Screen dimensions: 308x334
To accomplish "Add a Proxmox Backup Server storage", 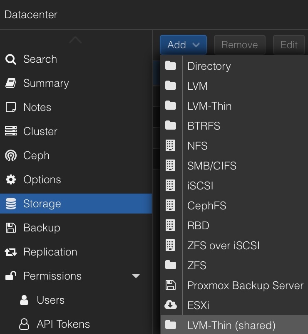I will coord(234,285).
